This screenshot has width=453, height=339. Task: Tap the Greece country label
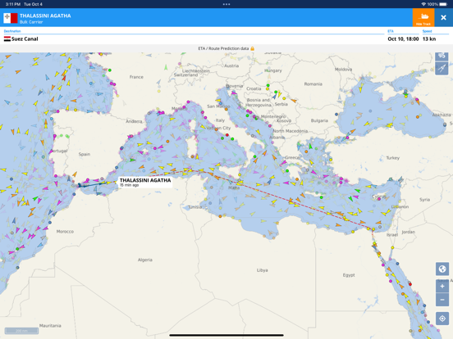tap(292, 157)
